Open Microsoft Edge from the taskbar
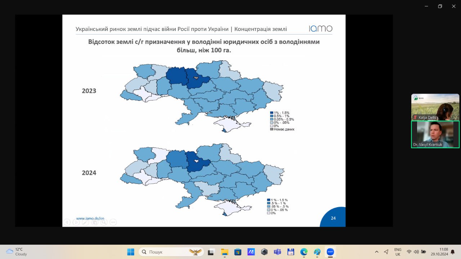 tap(304, 252)
